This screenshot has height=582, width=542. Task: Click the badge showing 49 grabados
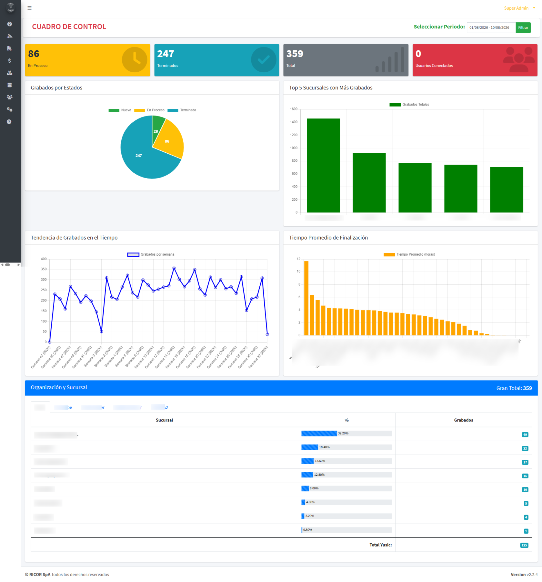pyautogui.click(x=525, y=434)
